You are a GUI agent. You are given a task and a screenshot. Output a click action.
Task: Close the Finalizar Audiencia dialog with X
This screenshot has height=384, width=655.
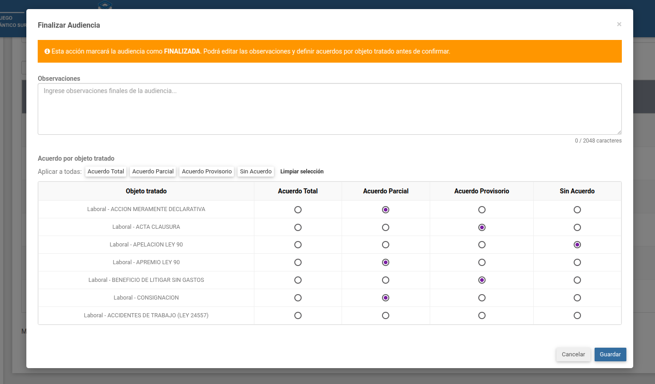[619, 25]
